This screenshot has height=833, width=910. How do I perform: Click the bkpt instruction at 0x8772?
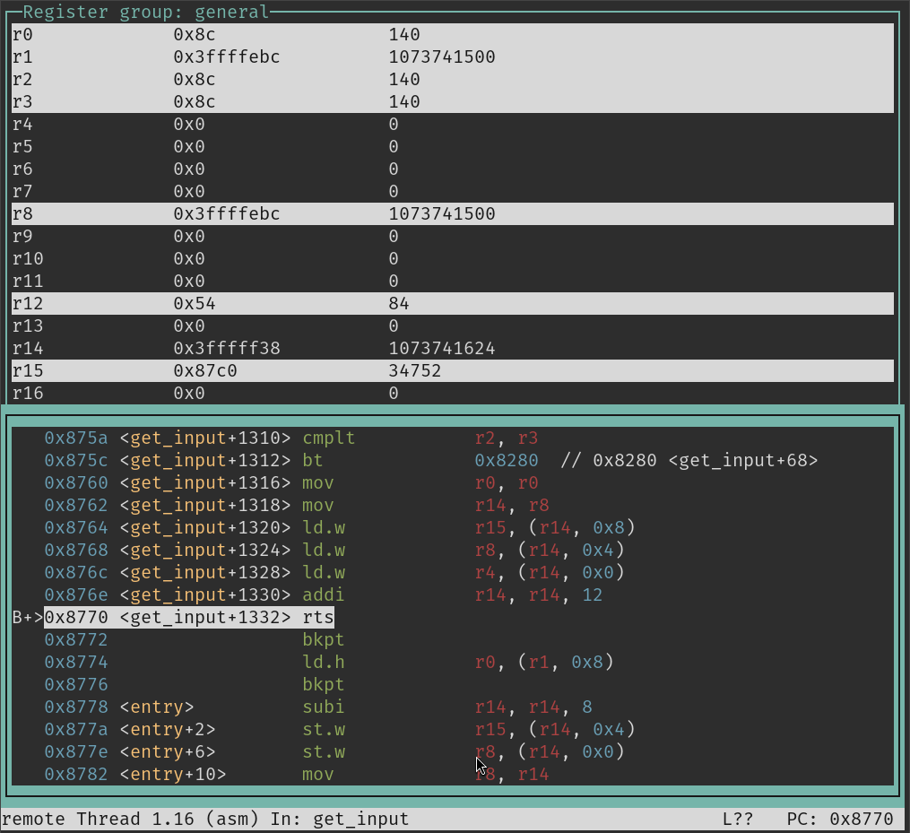pos(324,639)
